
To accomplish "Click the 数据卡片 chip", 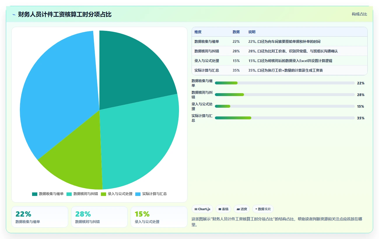I will pyautogui.click(x=263, y=209).
